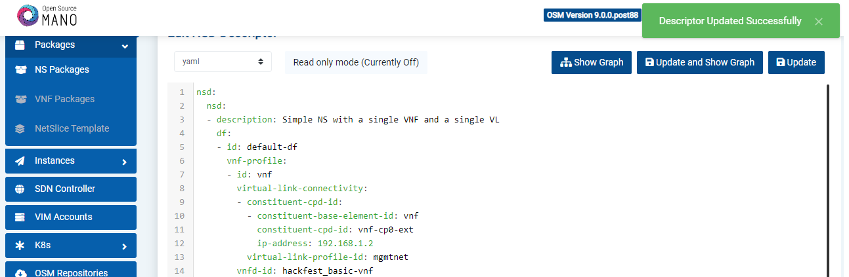Click the Packages box icon
The image size is (849, 277).
click(x=20, y=45)
